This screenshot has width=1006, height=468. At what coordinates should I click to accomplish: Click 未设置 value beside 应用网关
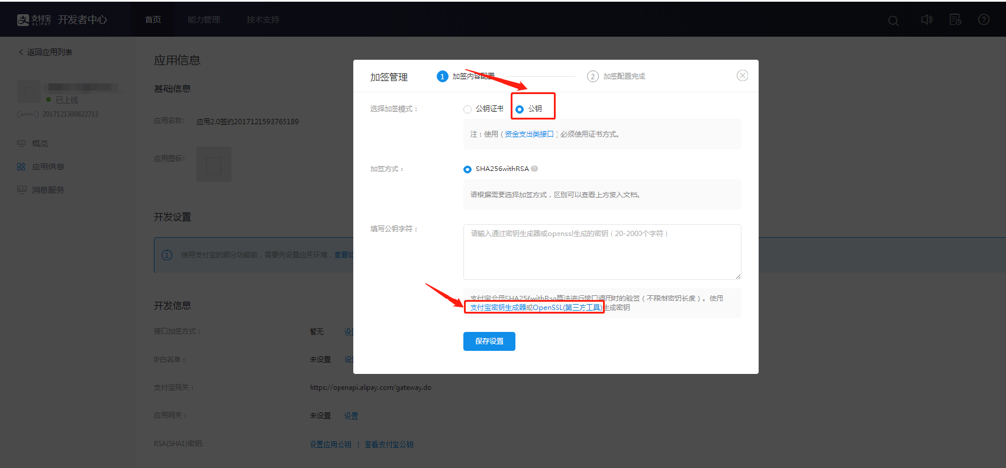[320, 416]
